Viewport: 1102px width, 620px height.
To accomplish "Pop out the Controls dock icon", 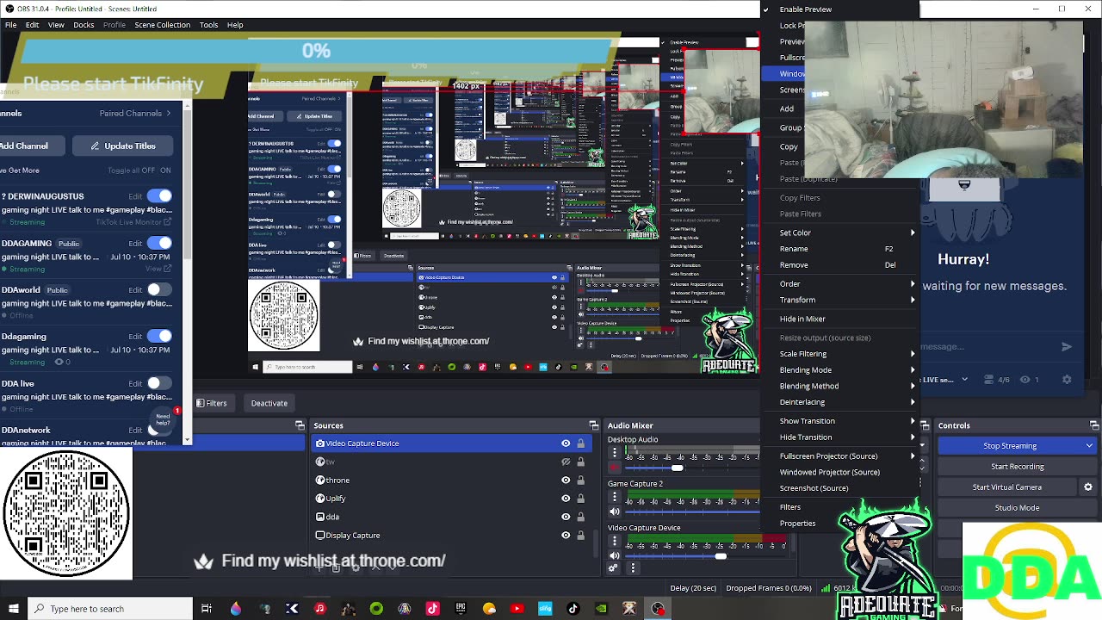I will [x=1094, y=425].
